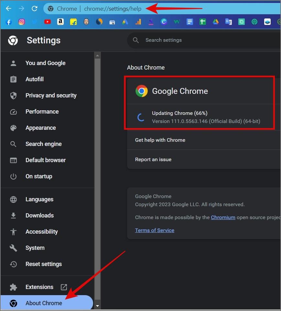Open the Google Sheets bookmark
Viewport: 281px width, 311px height.
[202, 22]
